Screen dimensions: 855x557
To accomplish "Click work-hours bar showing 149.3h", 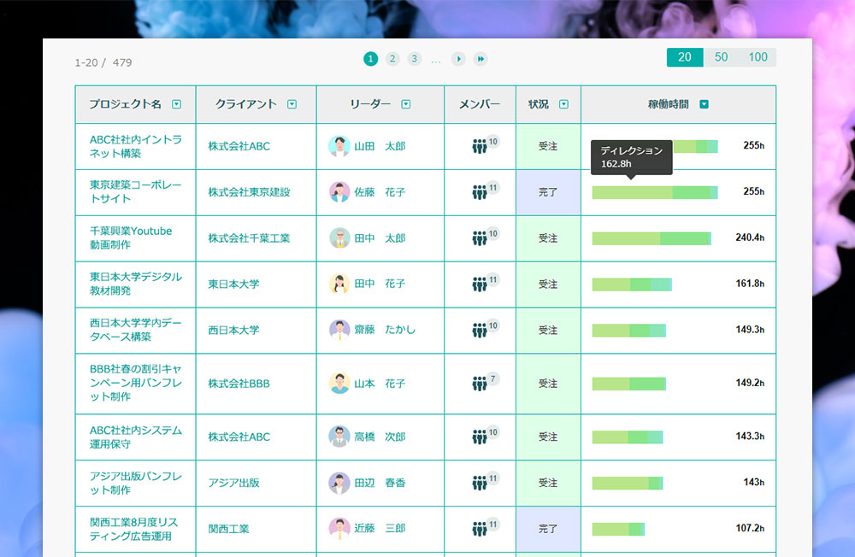I will (629, 330).
